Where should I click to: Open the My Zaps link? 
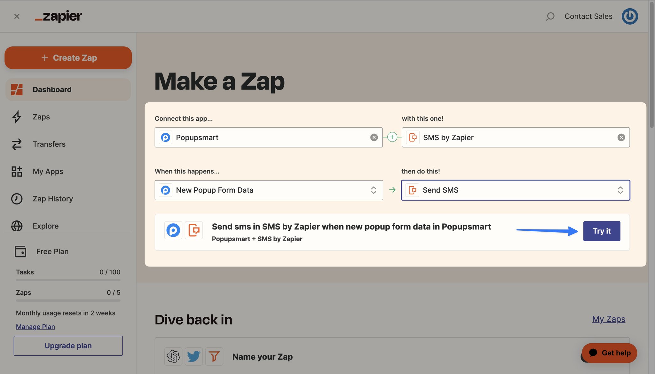pos(609,319)
